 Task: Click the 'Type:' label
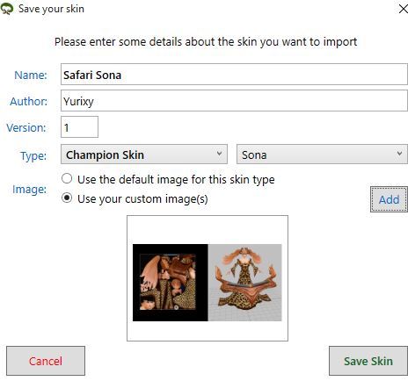click(x=33, y=155)
